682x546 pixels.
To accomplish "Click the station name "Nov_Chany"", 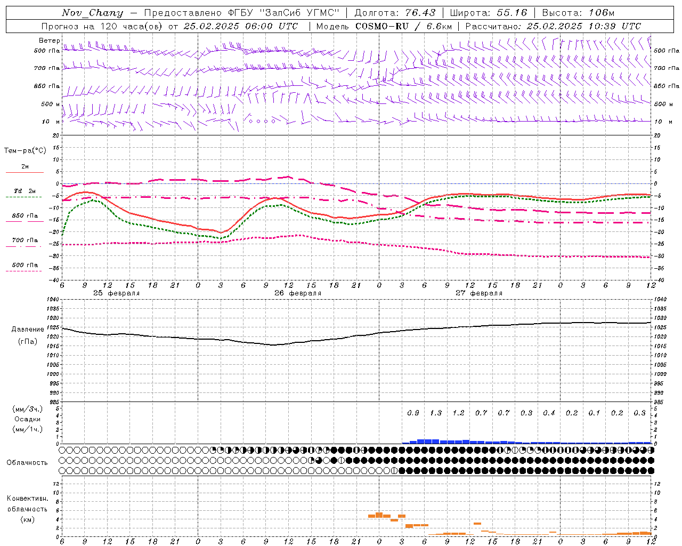I will [x=92, y=13].
